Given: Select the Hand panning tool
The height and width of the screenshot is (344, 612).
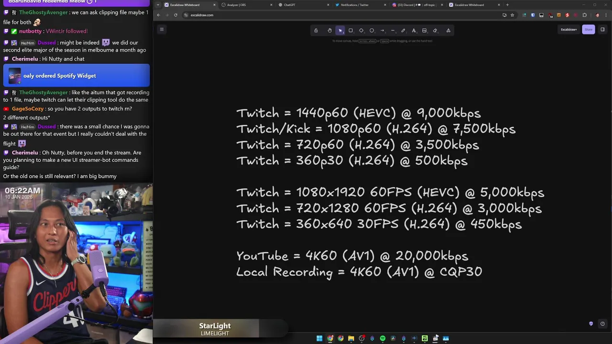Looking at the screenshot, I should click(329, 31).
